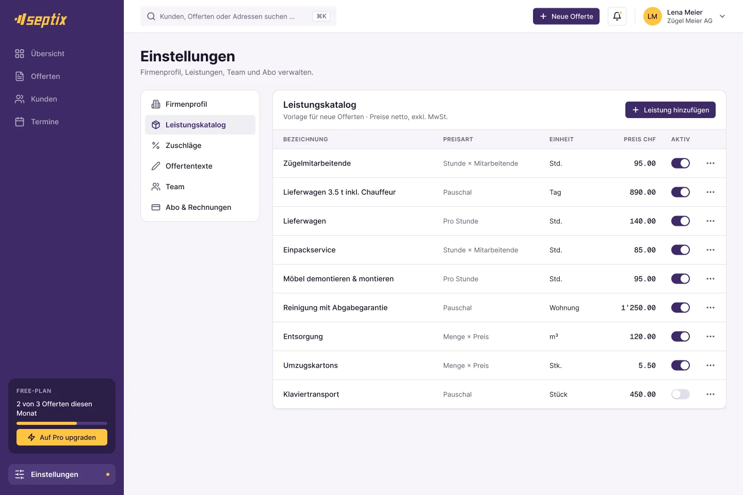Expand user account dropdown chevron

[722, 16]
